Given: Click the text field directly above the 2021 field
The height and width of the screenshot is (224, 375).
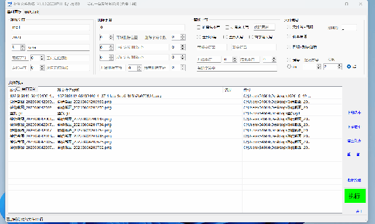Looking at the screenshot, I should (x=50, y=28).
